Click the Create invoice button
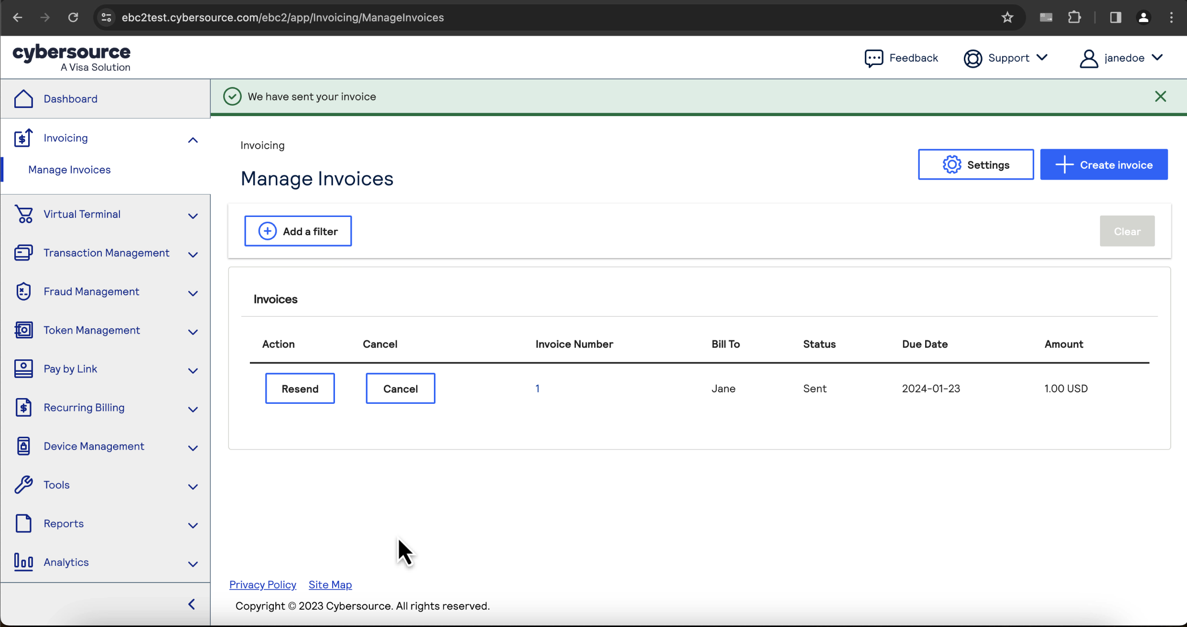The image size is (1187, 627). (x=1103, y=165)
